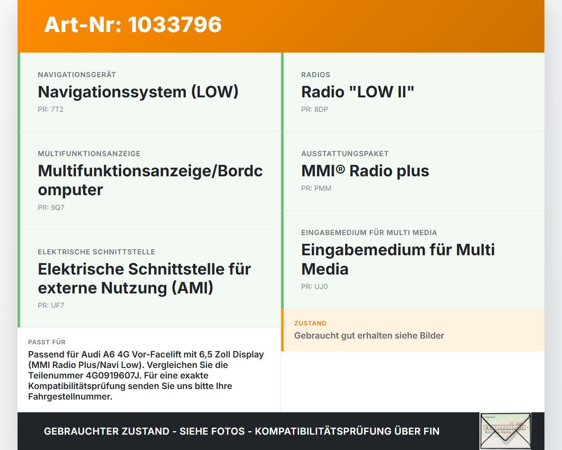Select the Navigationssystem (LOW) card heading
This screenshot has height=450, width=562.
pos(138,92)
